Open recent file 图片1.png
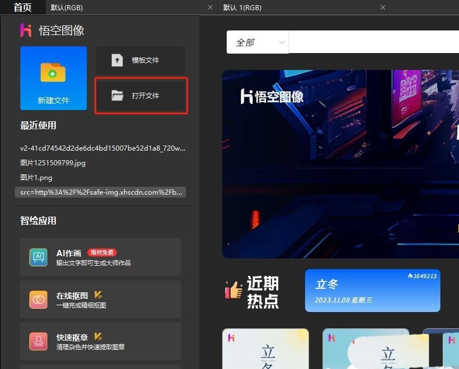The image size is (459, 369). coord(36,178)
